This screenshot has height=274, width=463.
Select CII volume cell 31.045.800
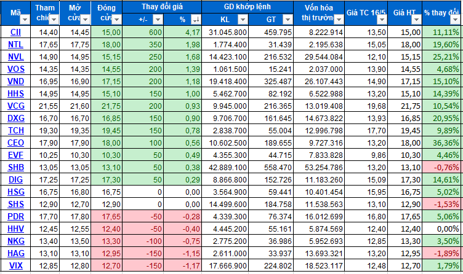pos(225,32)
